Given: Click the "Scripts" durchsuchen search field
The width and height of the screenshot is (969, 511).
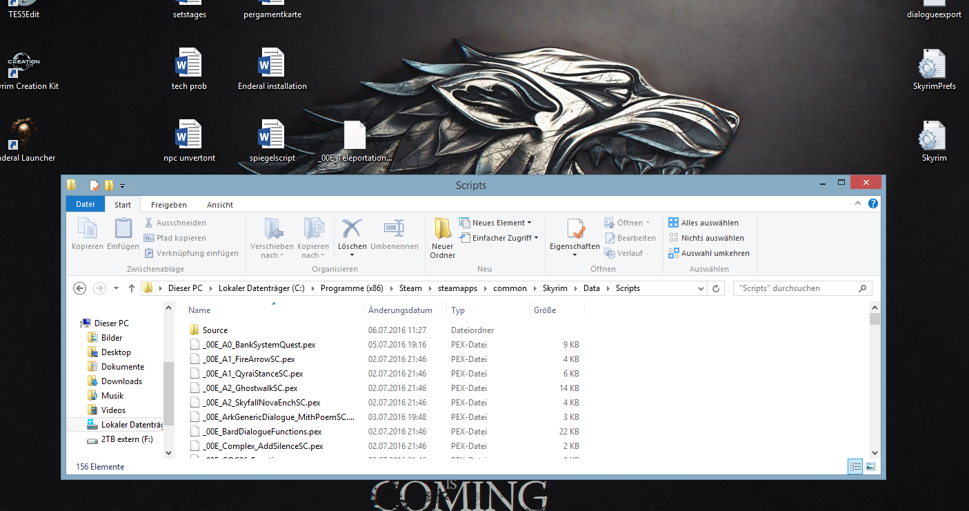Looking at the screenshot, I should coord(795,288).
